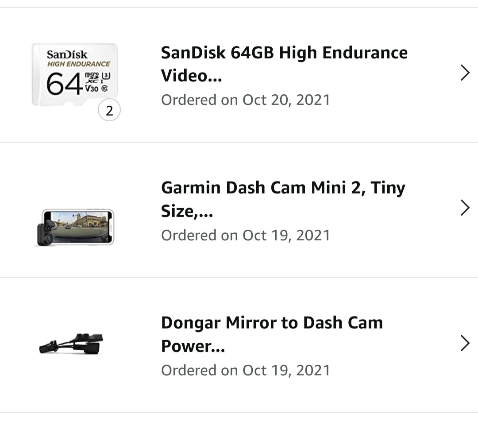478x421 pixels.
Task: Open the Garmin Dash Cam product image
Action: click(75, 227)
